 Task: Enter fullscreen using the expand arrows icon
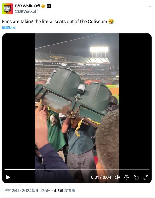146,177
